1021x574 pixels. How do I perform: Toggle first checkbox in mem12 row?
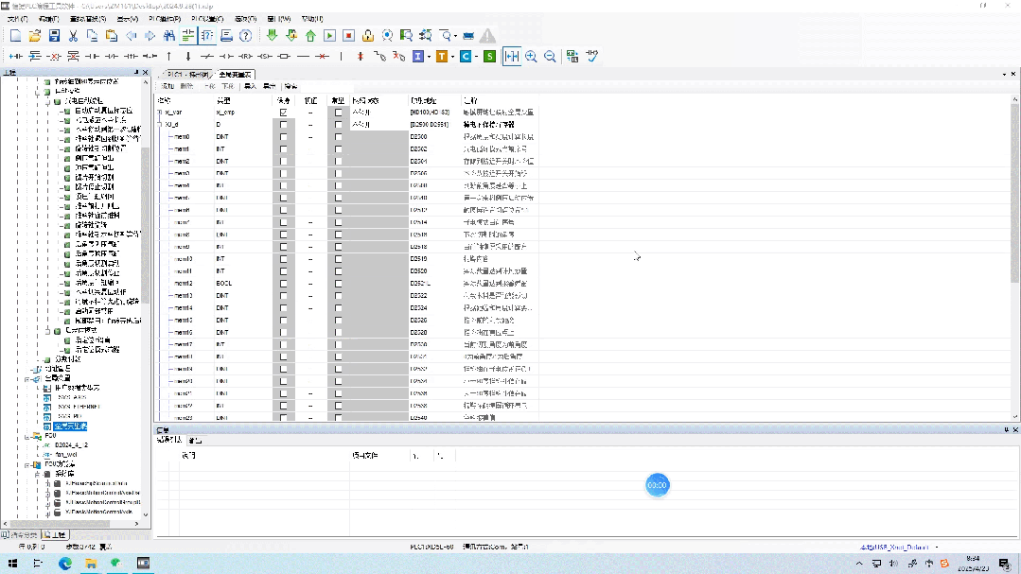pos(283,283)
